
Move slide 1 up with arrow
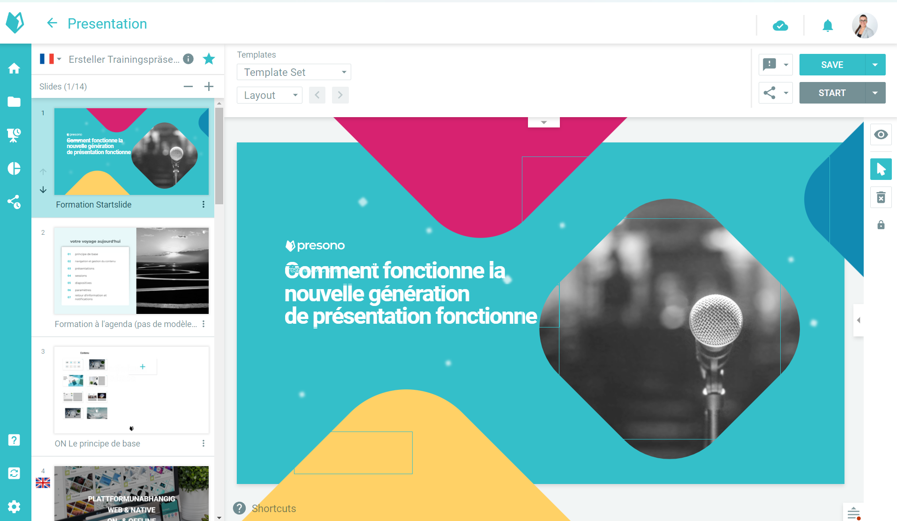pyautogui.click(x=43, y=172)
